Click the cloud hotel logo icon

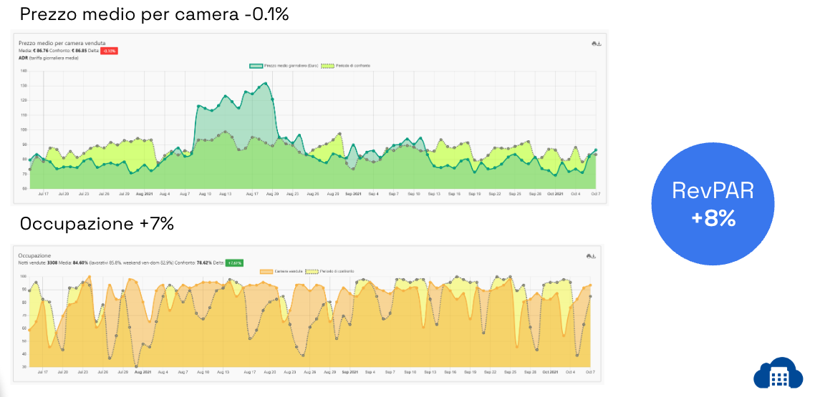click(778, 373)
